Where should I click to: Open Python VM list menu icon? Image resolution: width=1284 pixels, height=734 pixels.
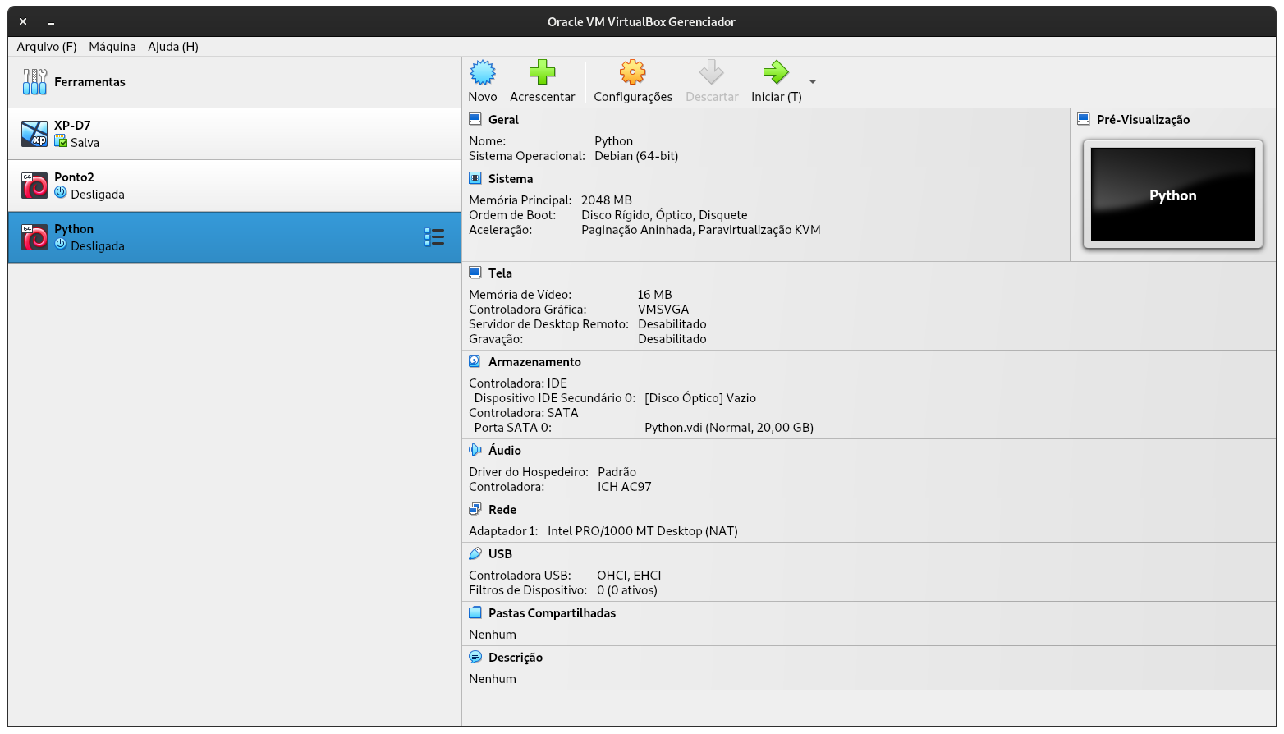point(434,237)
